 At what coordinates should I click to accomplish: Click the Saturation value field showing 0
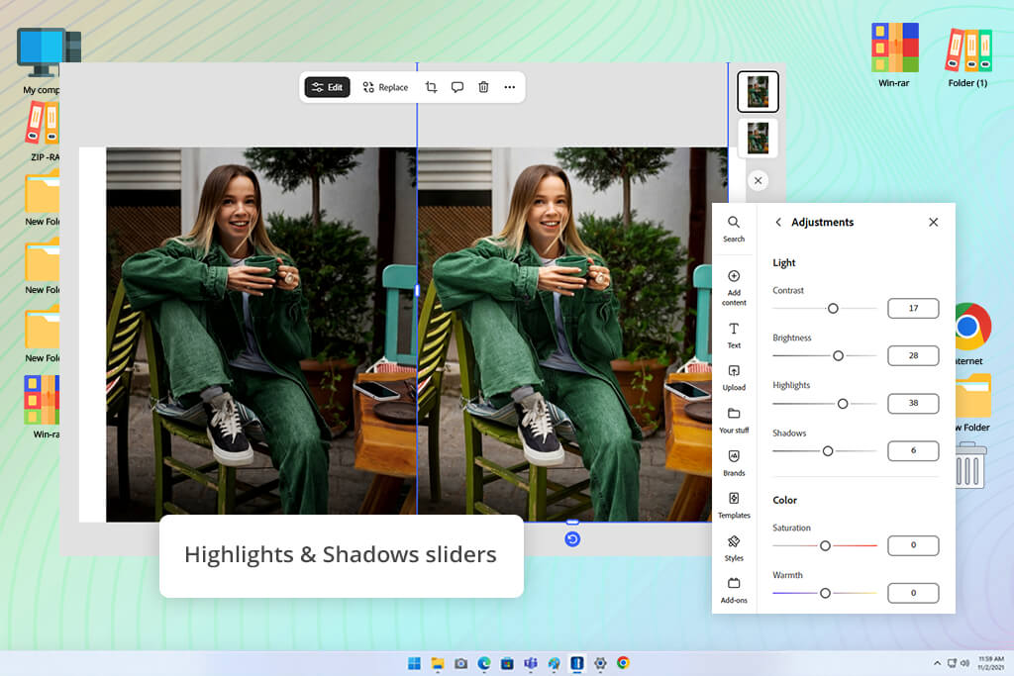point(913,545)
